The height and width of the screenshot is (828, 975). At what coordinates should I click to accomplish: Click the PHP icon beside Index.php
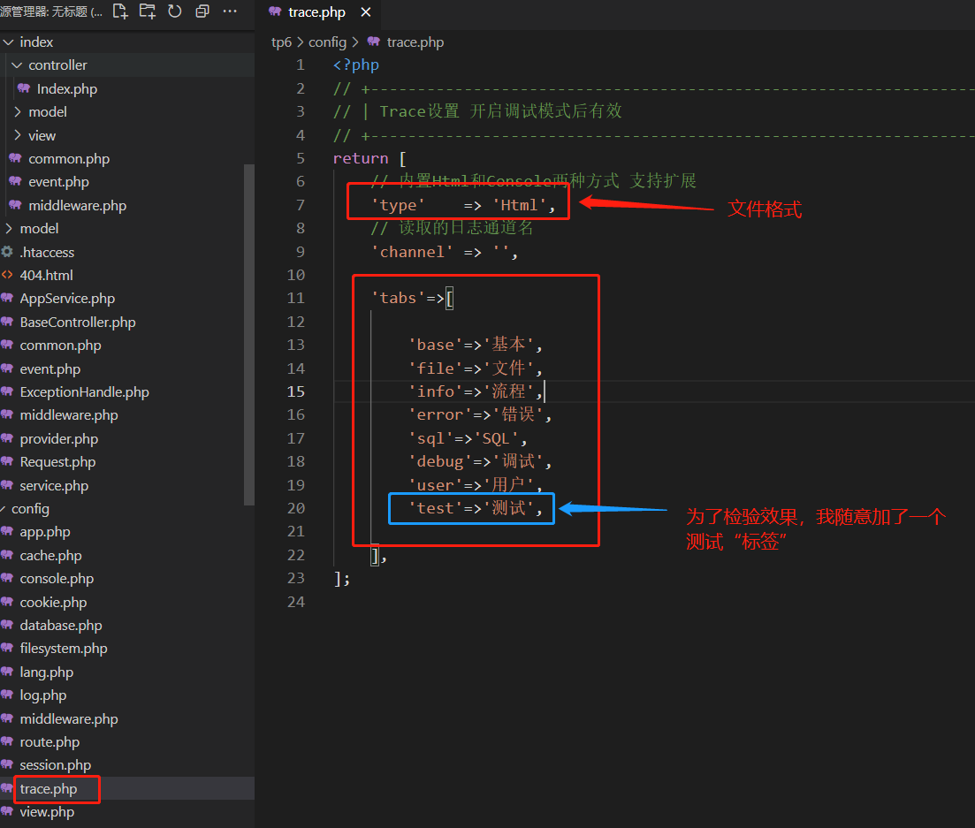[24, 88]
